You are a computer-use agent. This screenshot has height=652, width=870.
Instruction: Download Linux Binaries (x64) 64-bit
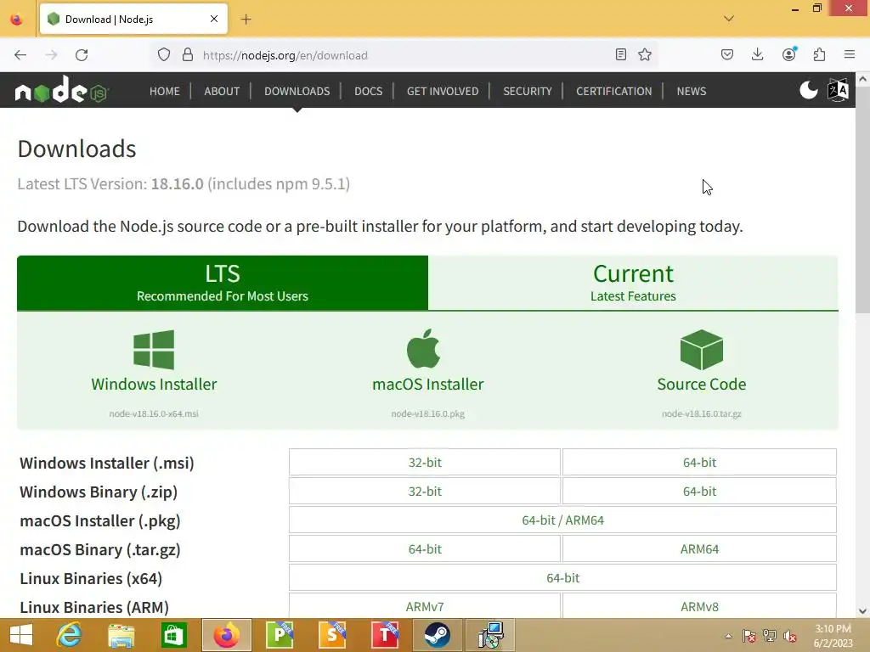562,577
